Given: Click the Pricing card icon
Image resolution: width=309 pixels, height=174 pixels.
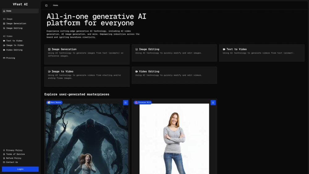Looking at the screenshot, I should [4, 58].
